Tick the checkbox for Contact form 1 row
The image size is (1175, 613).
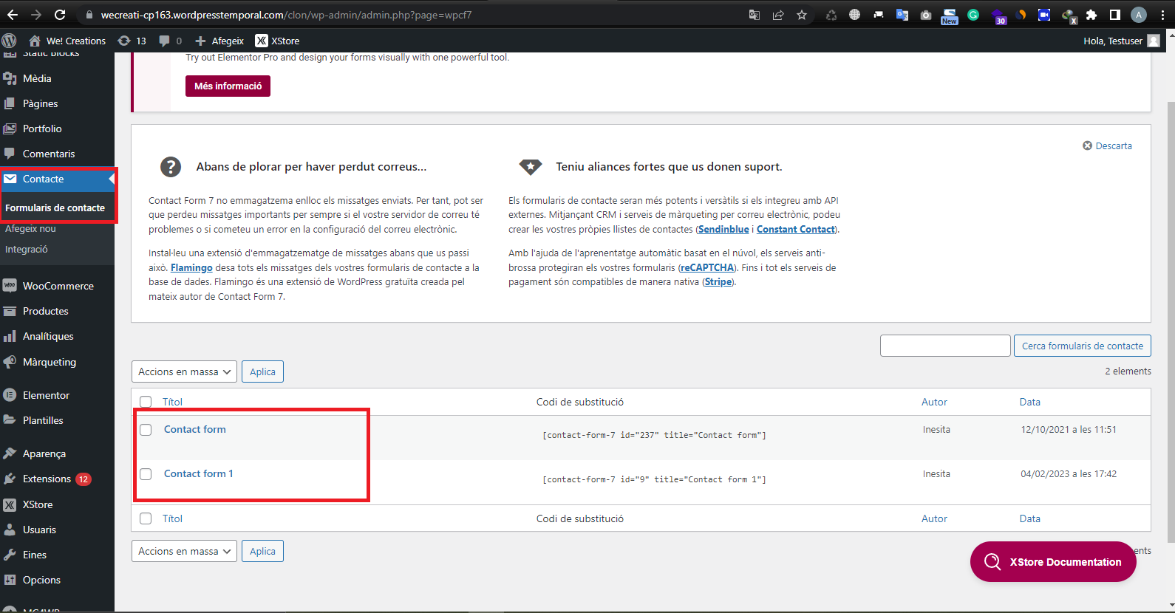point(146,474)
